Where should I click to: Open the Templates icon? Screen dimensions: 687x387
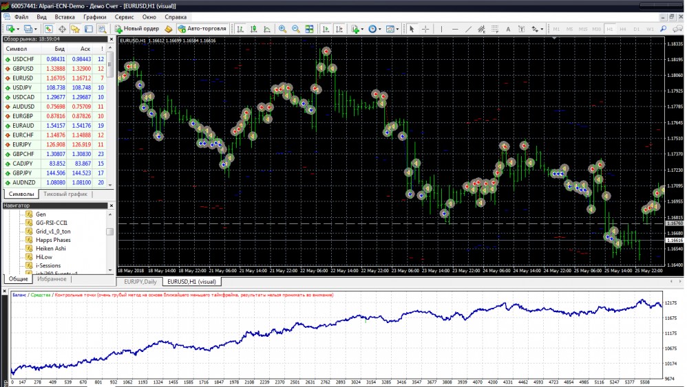click(x=390, y=29)
